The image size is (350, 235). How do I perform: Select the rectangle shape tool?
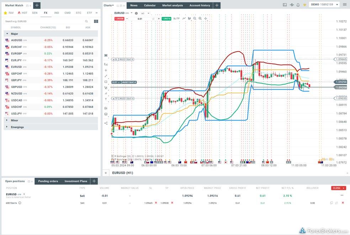tap(106, 82)
